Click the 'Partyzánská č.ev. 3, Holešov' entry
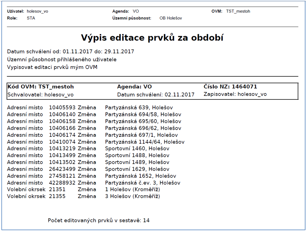The image size is (306, 231). [x=143, y=183]
